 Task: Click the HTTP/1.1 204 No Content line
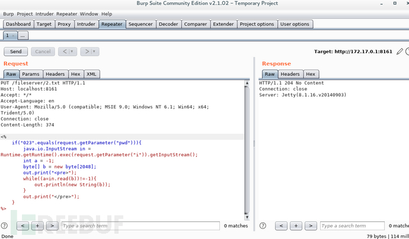[x=292, y=83]
